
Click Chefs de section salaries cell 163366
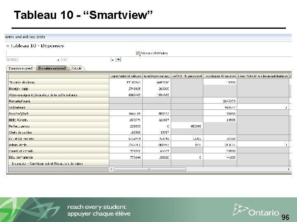(x=126, y=132)
